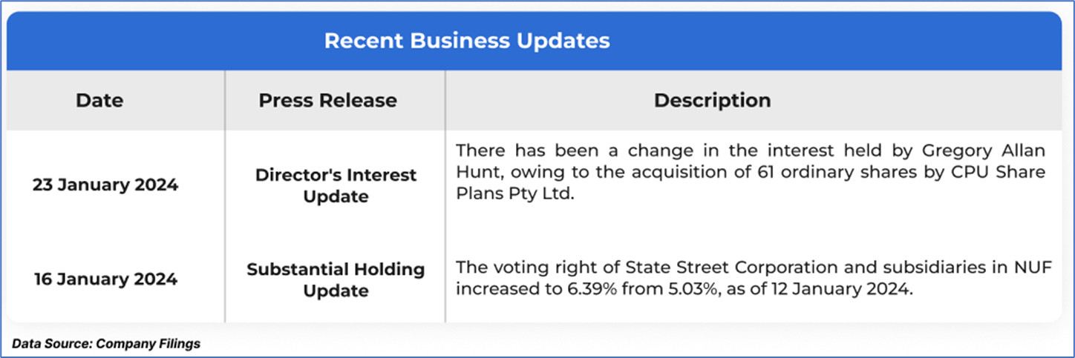Select the 16 January 2024 date cell
Screen dimensions: 1075x358
pos(105,279)
